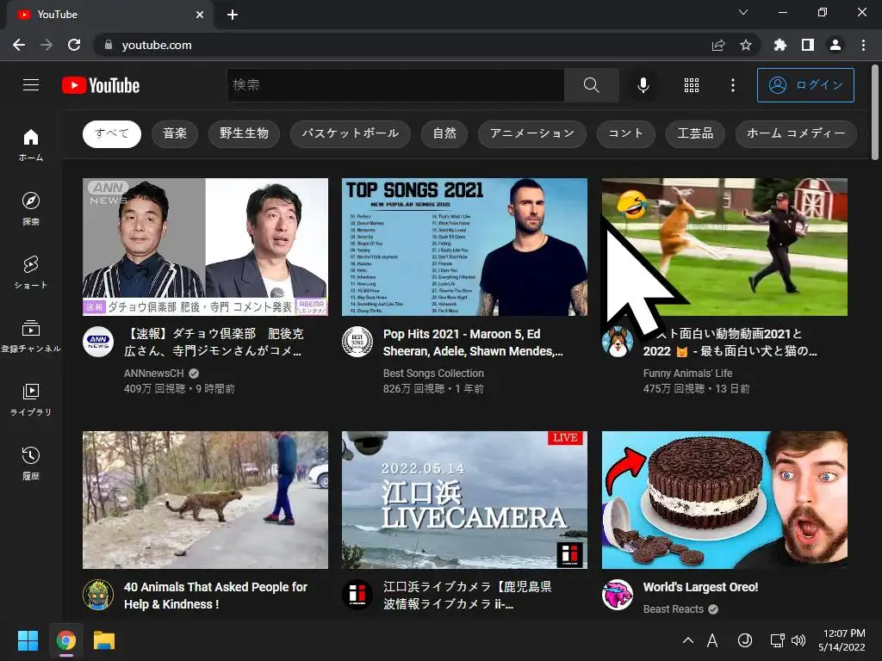The width and height of the screenshot is (882, 661).
Task: Open the 江口浜 LIVECAMERA thumbnail
Action: click(464, 500)
